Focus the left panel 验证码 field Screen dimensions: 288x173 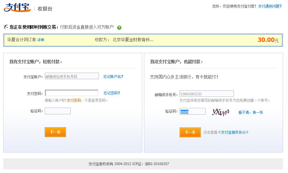click(x=58, y=111)
